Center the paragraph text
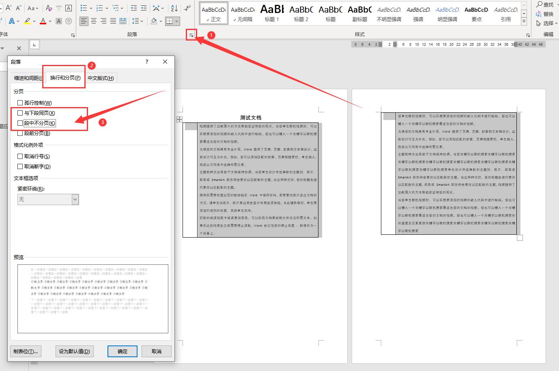Viewport: 559px width, 371px height. (x=94, y=21)
